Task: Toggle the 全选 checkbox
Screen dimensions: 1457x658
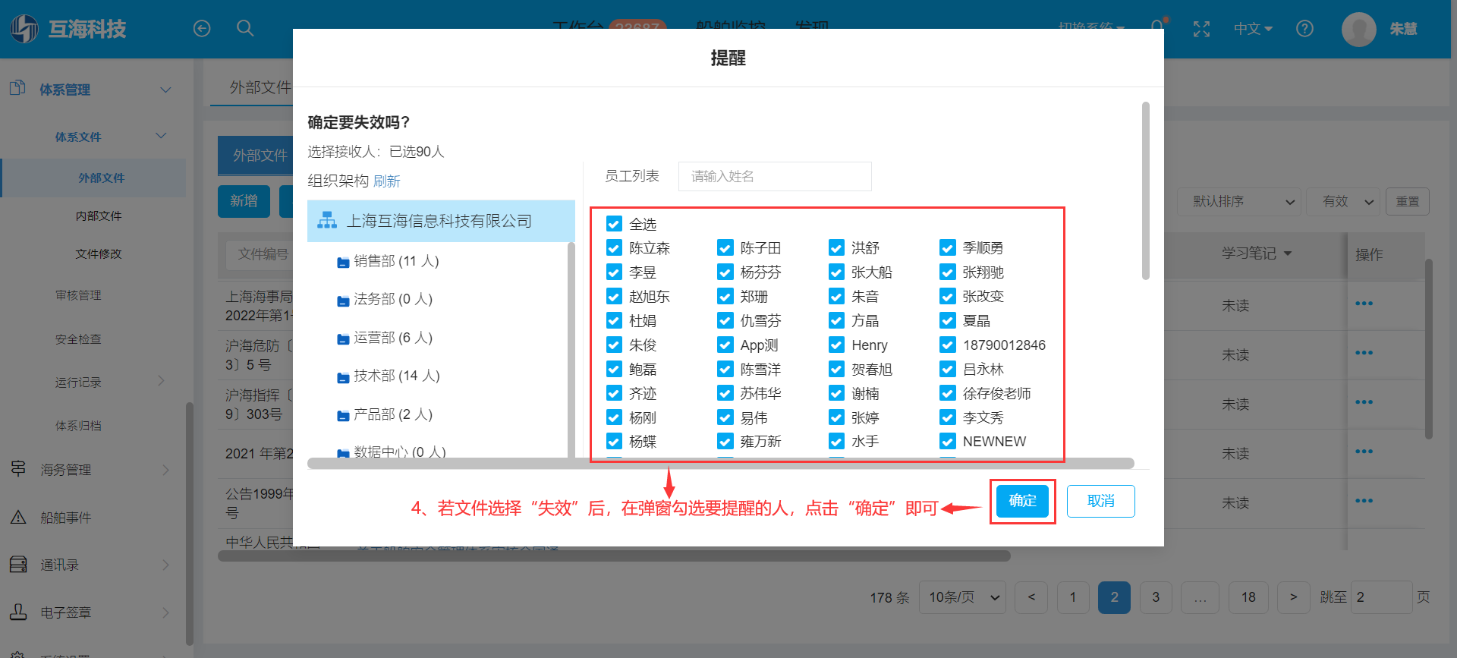Action: (x=614, y=224)
